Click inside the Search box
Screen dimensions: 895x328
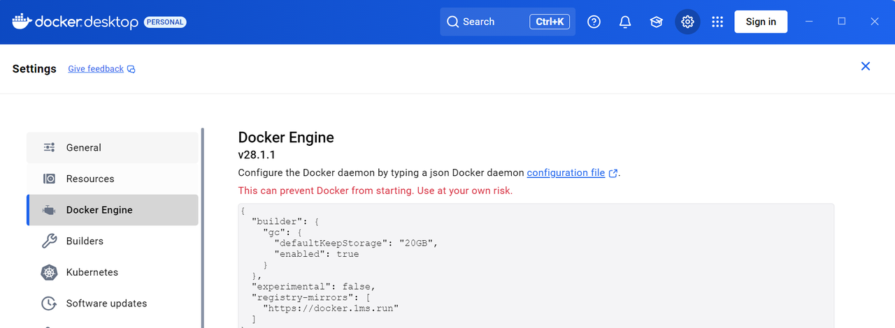click(493, 22)
